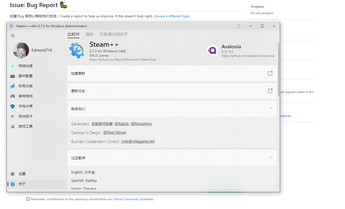Image resolution: width=345 pixels, height=209 pixels.
Task: Click the EdmundTYX profile avatar
Action: [21, 50]
